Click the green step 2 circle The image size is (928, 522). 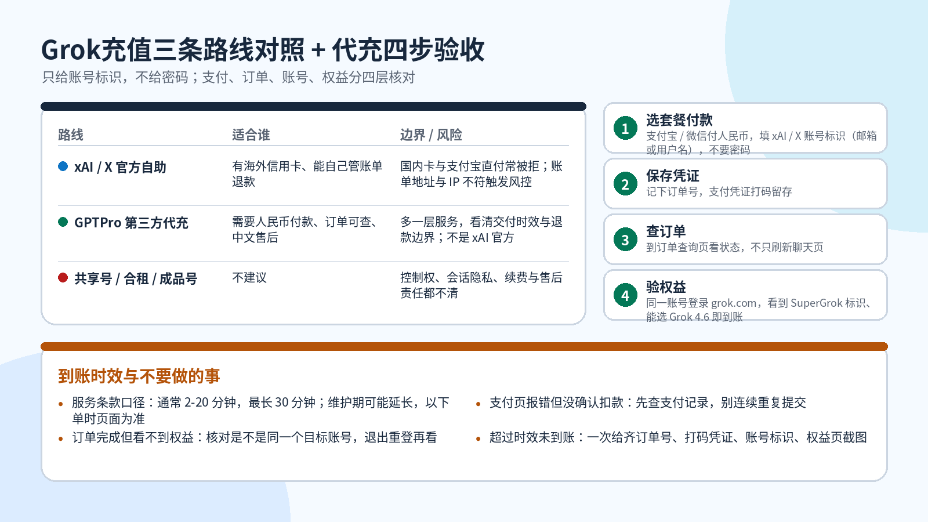625,184
